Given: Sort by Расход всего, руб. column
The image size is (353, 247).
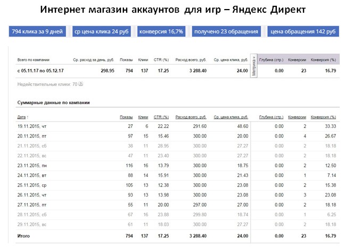Looking at the screenshot, I should coord(191,117).
